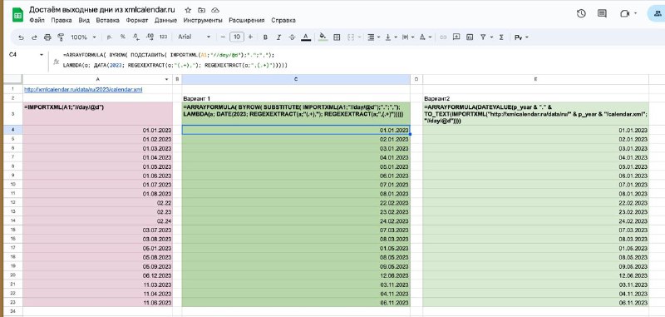665x317 pixels.
Task: Open the Arial font dropdown
Action: coord(195,37)
